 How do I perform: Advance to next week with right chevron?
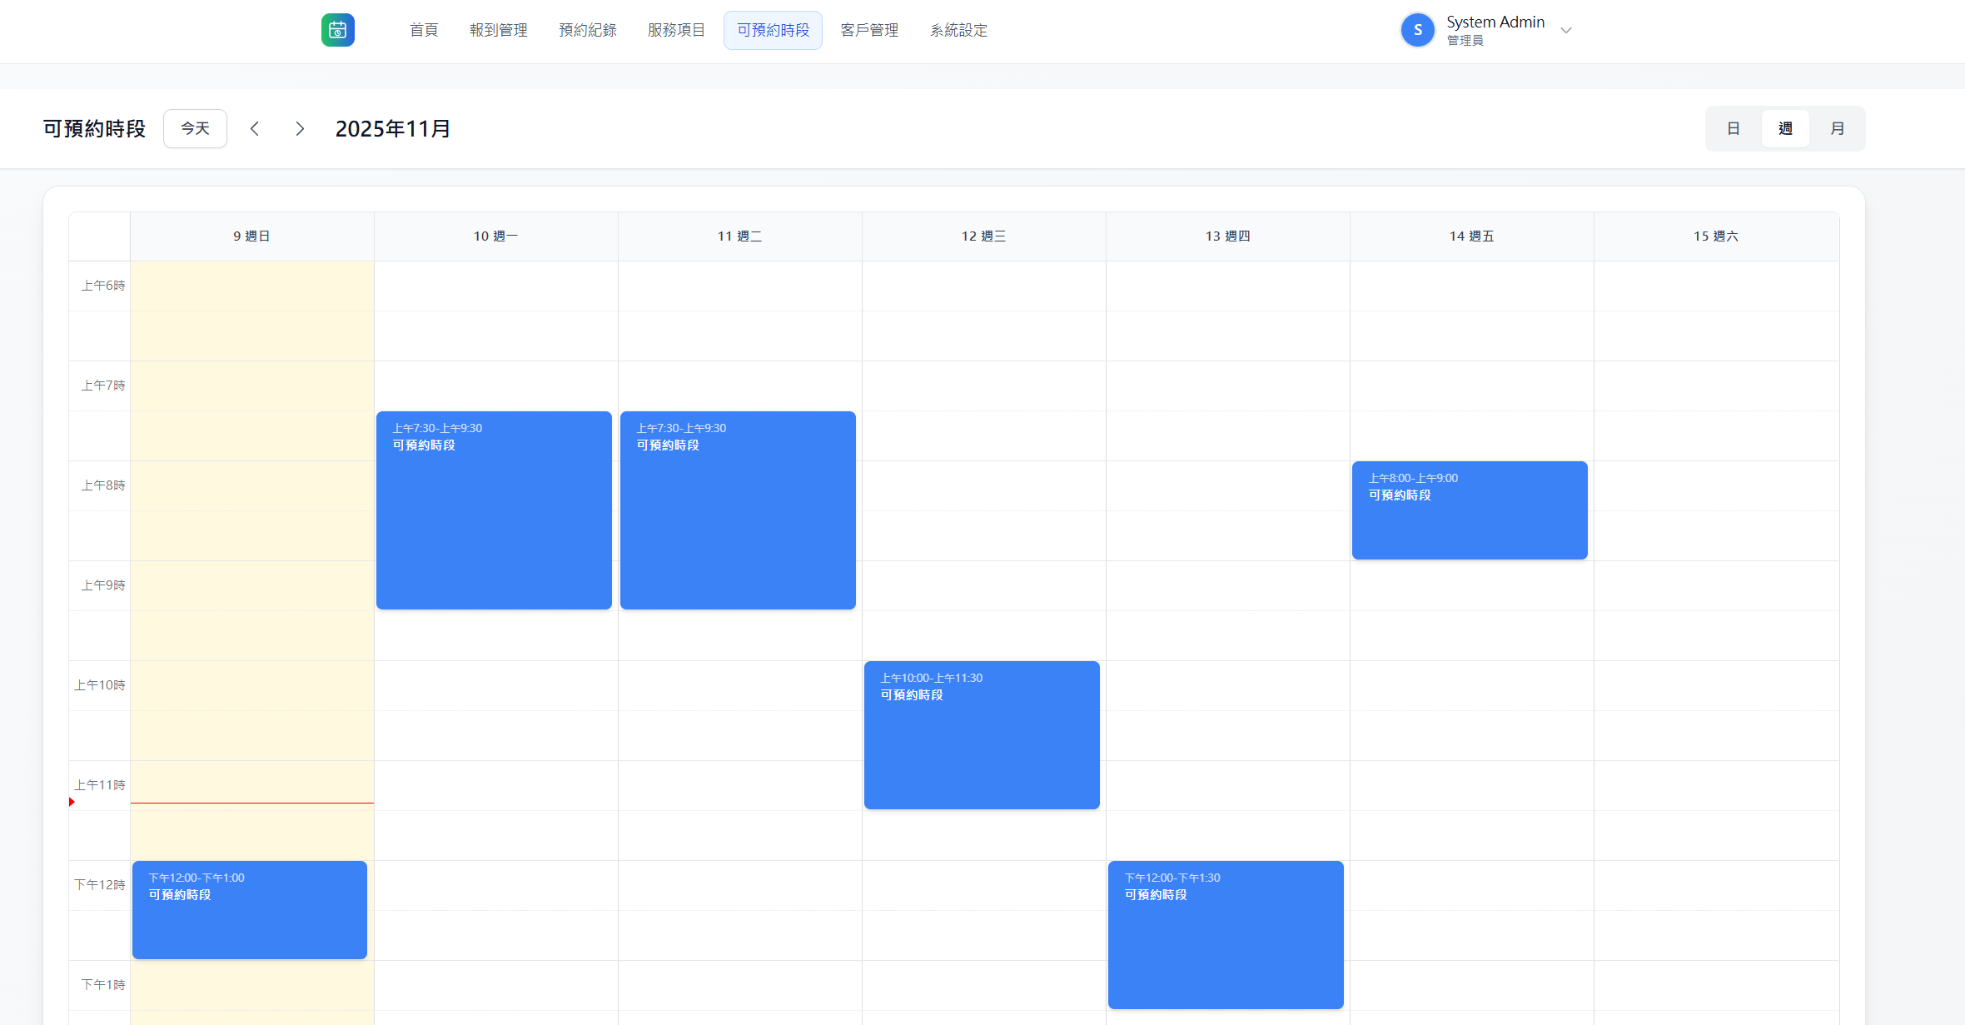pyautogui.click(x=300, y=129)
